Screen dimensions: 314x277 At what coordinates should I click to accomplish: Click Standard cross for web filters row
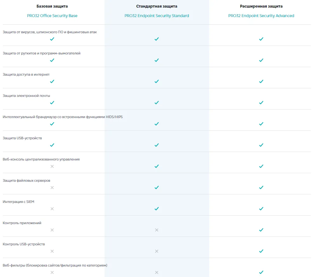pyautogui.click(x=157, y=272)
